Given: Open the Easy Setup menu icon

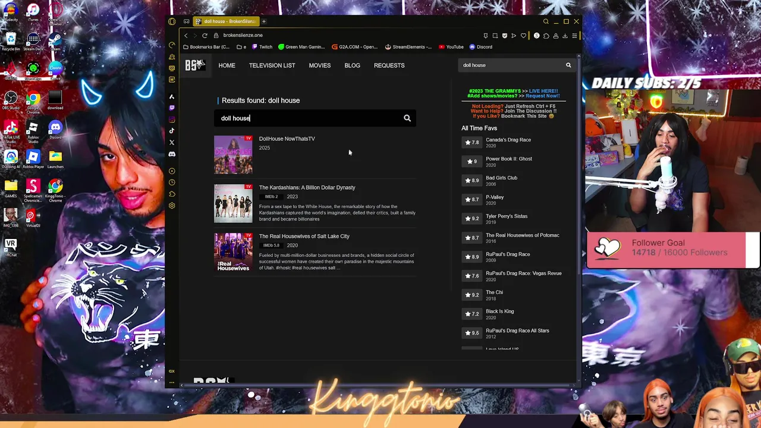Looking at the screenshot, I should tap(574, 36).
